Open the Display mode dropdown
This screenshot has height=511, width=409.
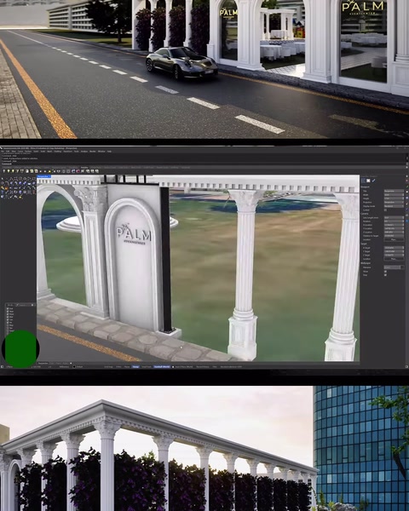coord(394,206)
